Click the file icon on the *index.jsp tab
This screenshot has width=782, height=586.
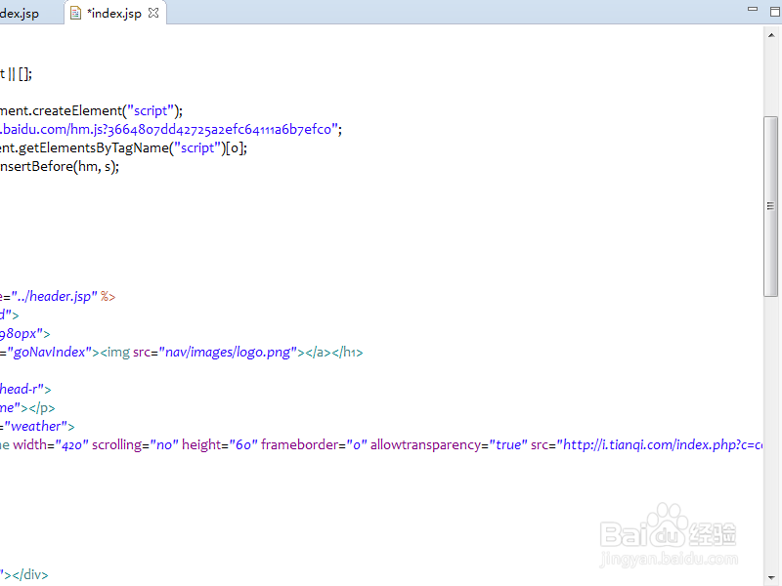tap(75, 13)
